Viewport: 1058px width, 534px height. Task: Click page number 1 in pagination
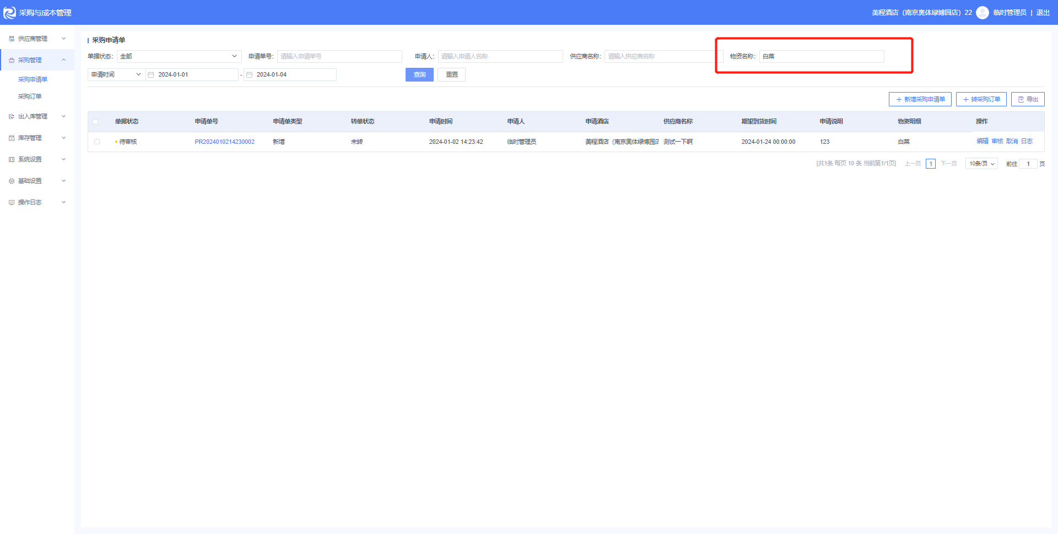point(931,164)
